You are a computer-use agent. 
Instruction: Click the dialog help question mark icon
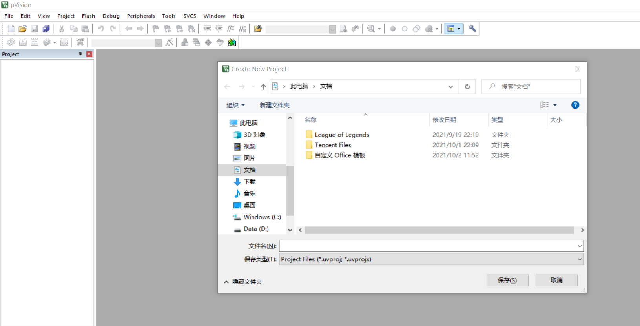(x=575, y=105)
